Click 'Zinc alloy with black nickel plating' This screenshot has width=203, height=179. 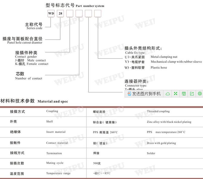pos(169,122)
